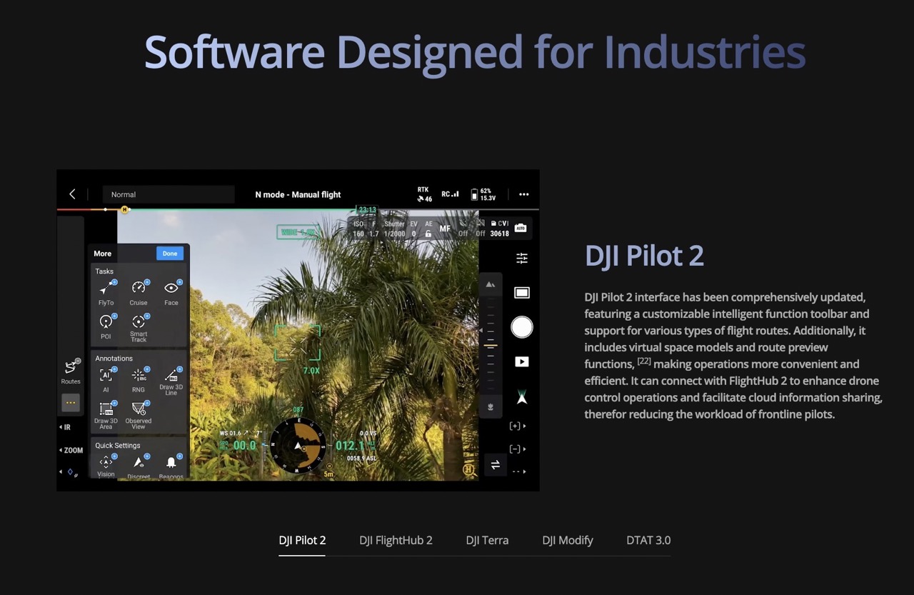Switch to the DJI Modify tab
Screen dimensions: 914x595
(568, 540)
